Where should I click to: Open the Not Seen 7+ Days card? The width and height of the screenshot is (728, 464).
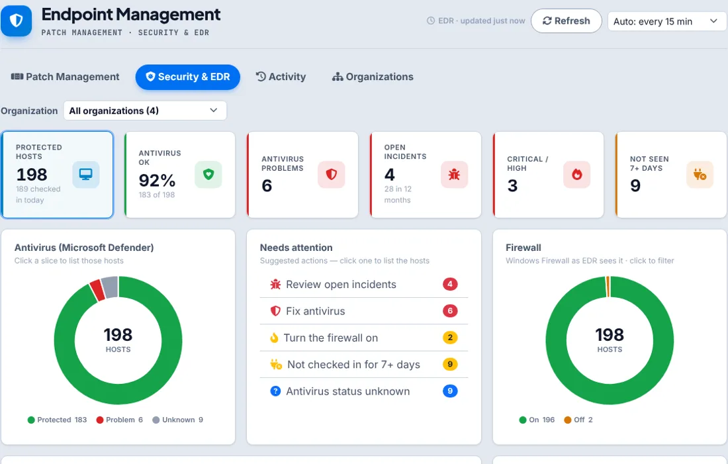pyautogui.click(x=671, y=175)
